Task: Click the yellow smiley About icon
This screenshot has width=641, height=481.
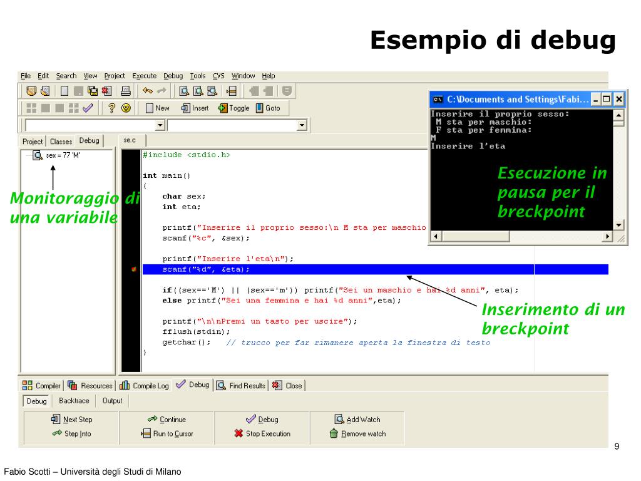Action: [126, 108]
